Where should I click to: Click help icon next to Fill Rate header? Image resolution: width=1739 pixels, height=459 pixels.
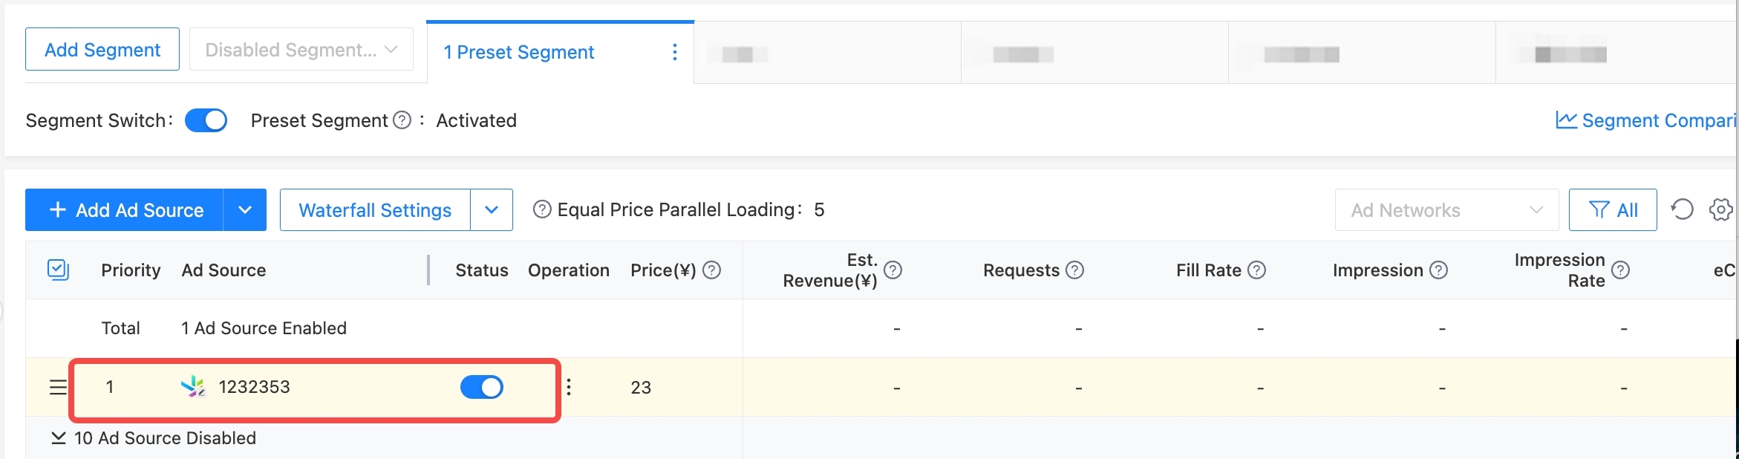click(x=1256, y=270)
